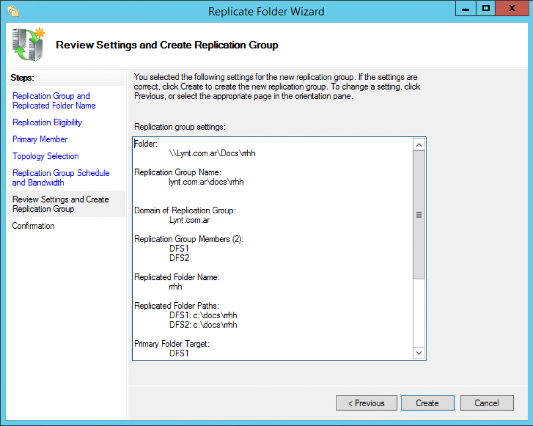Go to Replication Group and Replicated Folder Name step
This screenshot has height=426, width=533.
[x=51, y=101]
